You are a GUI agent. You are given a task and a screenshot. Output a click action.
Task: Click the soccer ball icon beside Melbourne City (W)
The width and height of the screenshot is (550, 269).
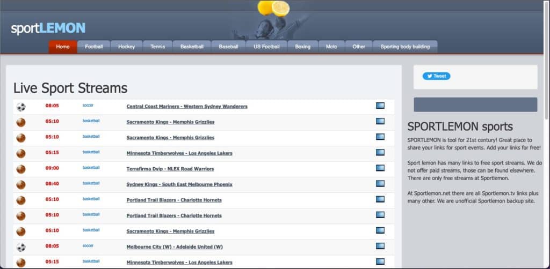pyautogui.click(x=21, y=247)
